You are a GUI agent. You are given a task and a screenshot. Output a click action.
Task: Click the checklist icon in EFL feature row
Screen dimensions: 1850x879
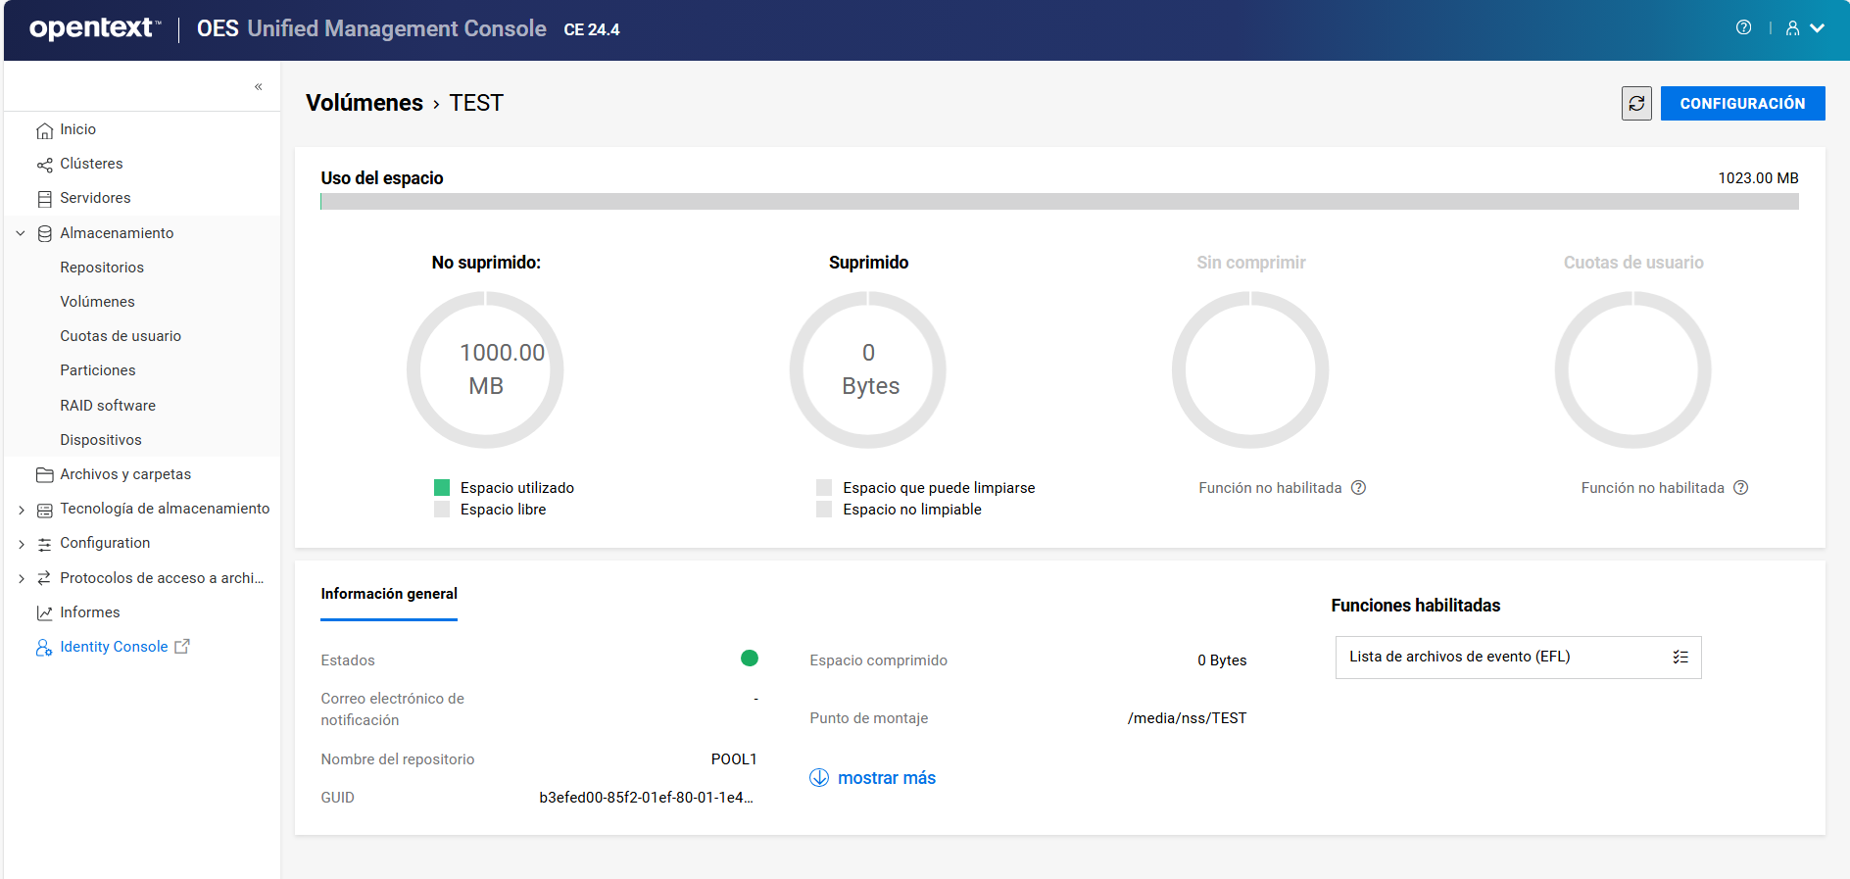[x=1680, y=658]
